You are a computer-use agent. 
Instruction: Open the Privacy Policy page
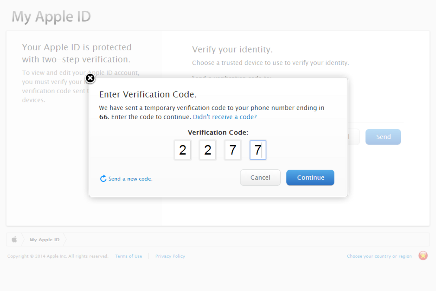170,256
